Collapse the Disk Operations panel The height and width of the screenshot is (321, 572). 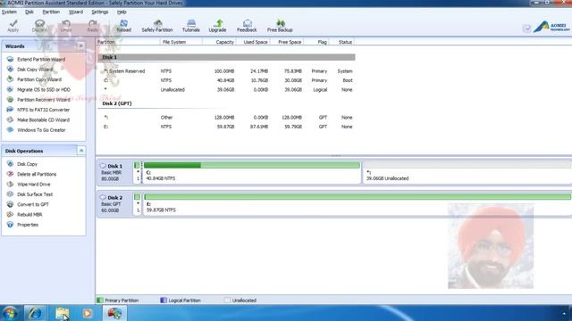[x=81, y=151]
